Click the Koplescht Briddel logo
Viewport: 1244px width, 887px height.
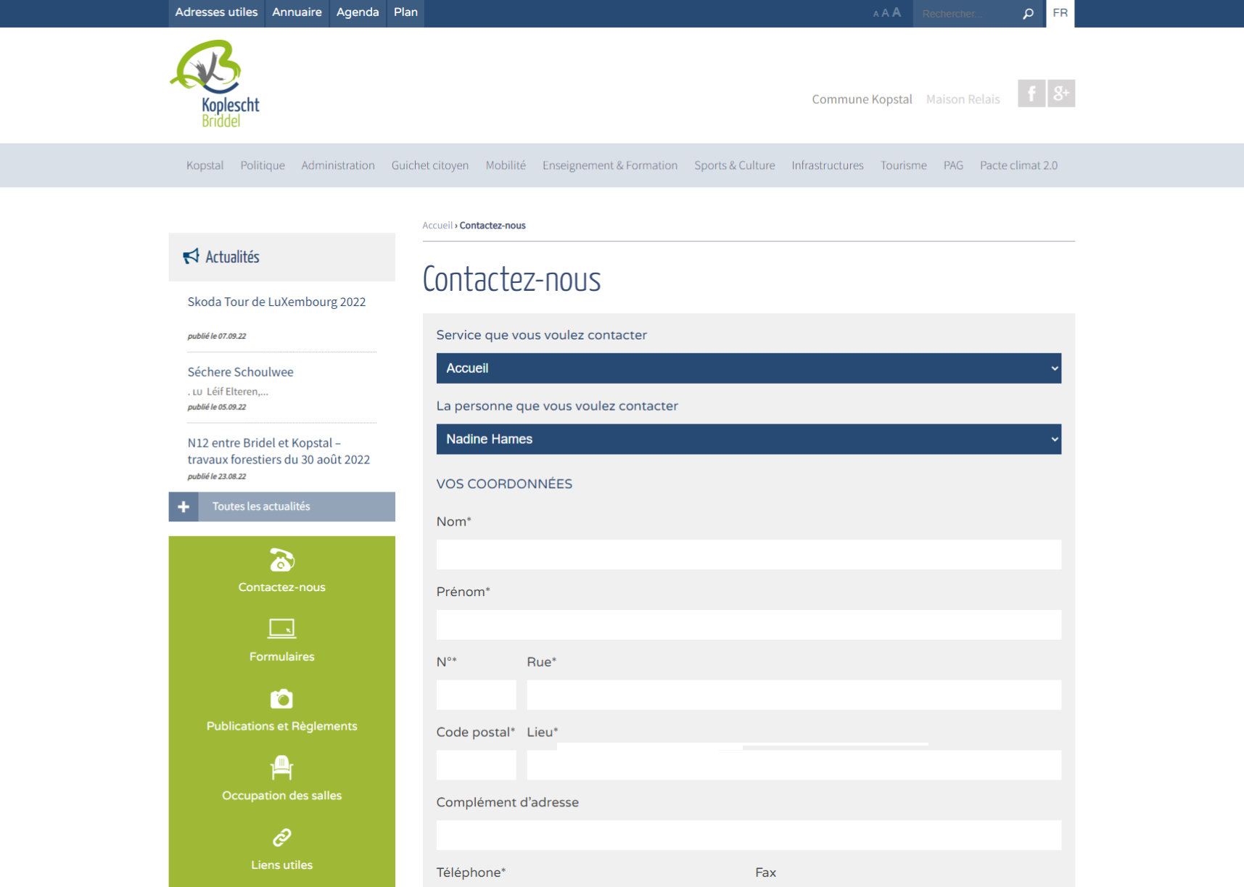pyautogui.click(x=215, y=84)
